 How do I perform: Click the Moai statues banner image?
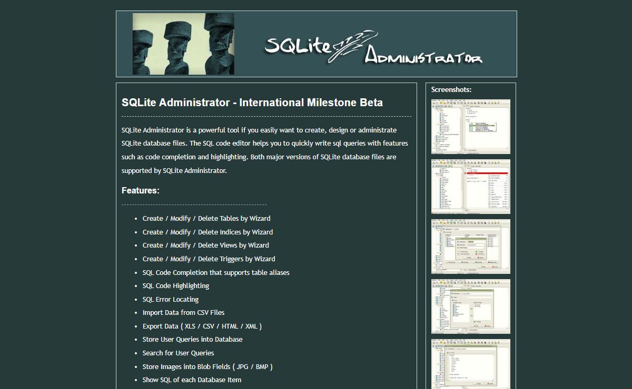pyautogui.click(x=183, y=44)
